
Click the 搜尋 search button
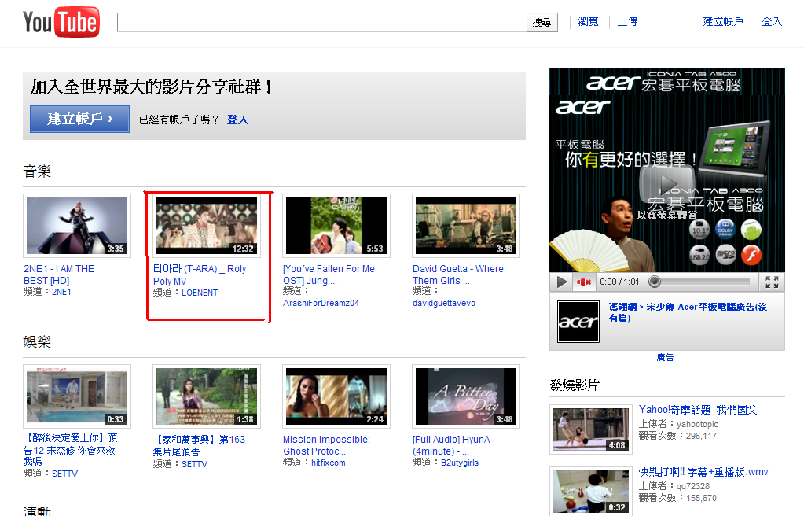coord(542,23)
